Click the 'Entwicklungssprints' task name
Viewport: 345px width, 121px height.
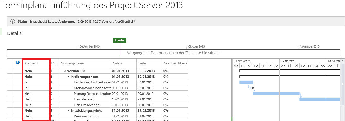tap(86, 111)
